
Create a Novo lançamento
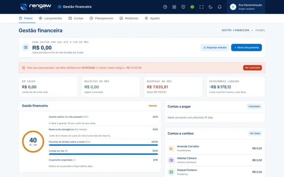click(246, 48)
